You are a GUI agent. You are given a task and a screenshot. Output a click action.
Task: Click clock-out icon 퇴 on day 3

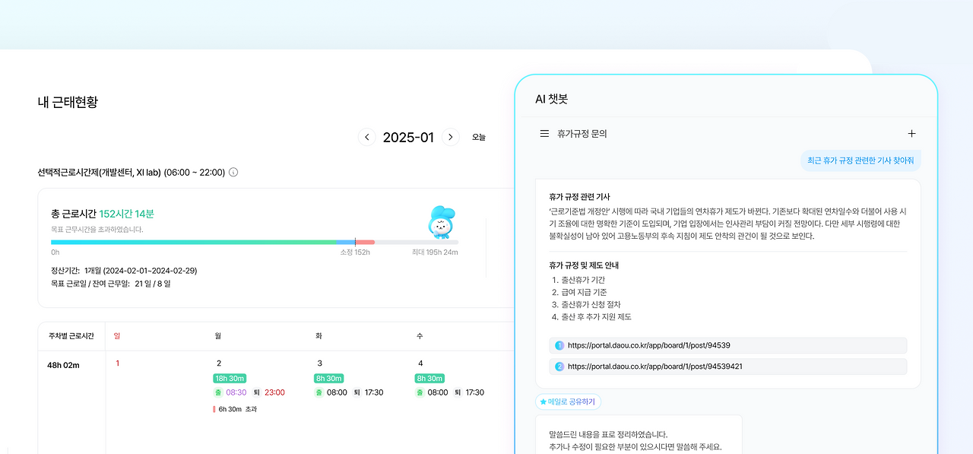click(357, 392)
